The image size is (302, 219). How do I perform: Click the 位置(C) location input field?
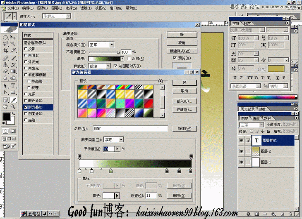(x=151, y=195)
